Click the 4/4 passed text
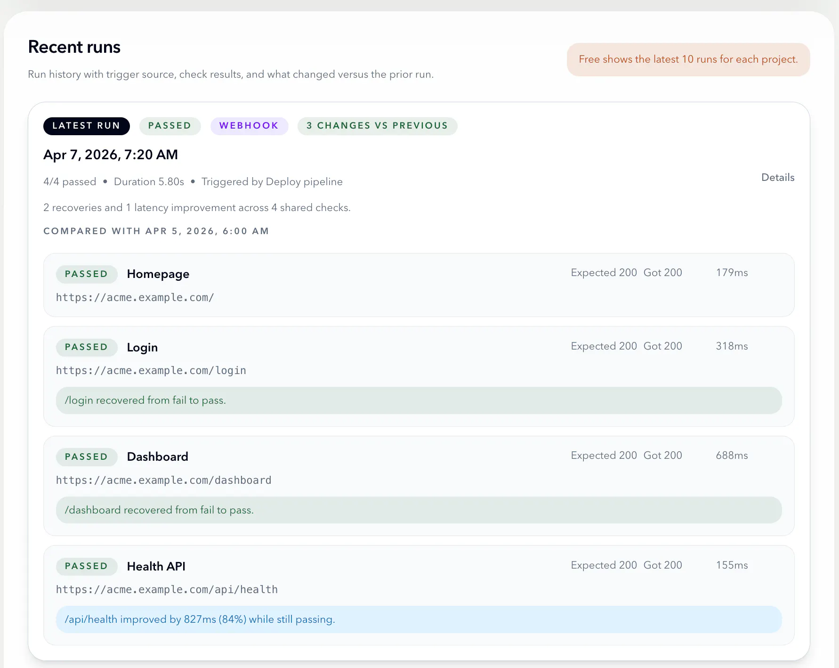The height and width of the screenshot is (668, 839). pos(70,182)
